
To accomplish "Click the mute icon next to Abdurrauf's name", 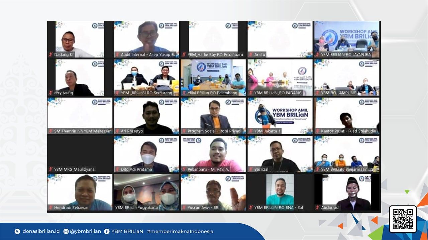I will (x=317, y=207).
